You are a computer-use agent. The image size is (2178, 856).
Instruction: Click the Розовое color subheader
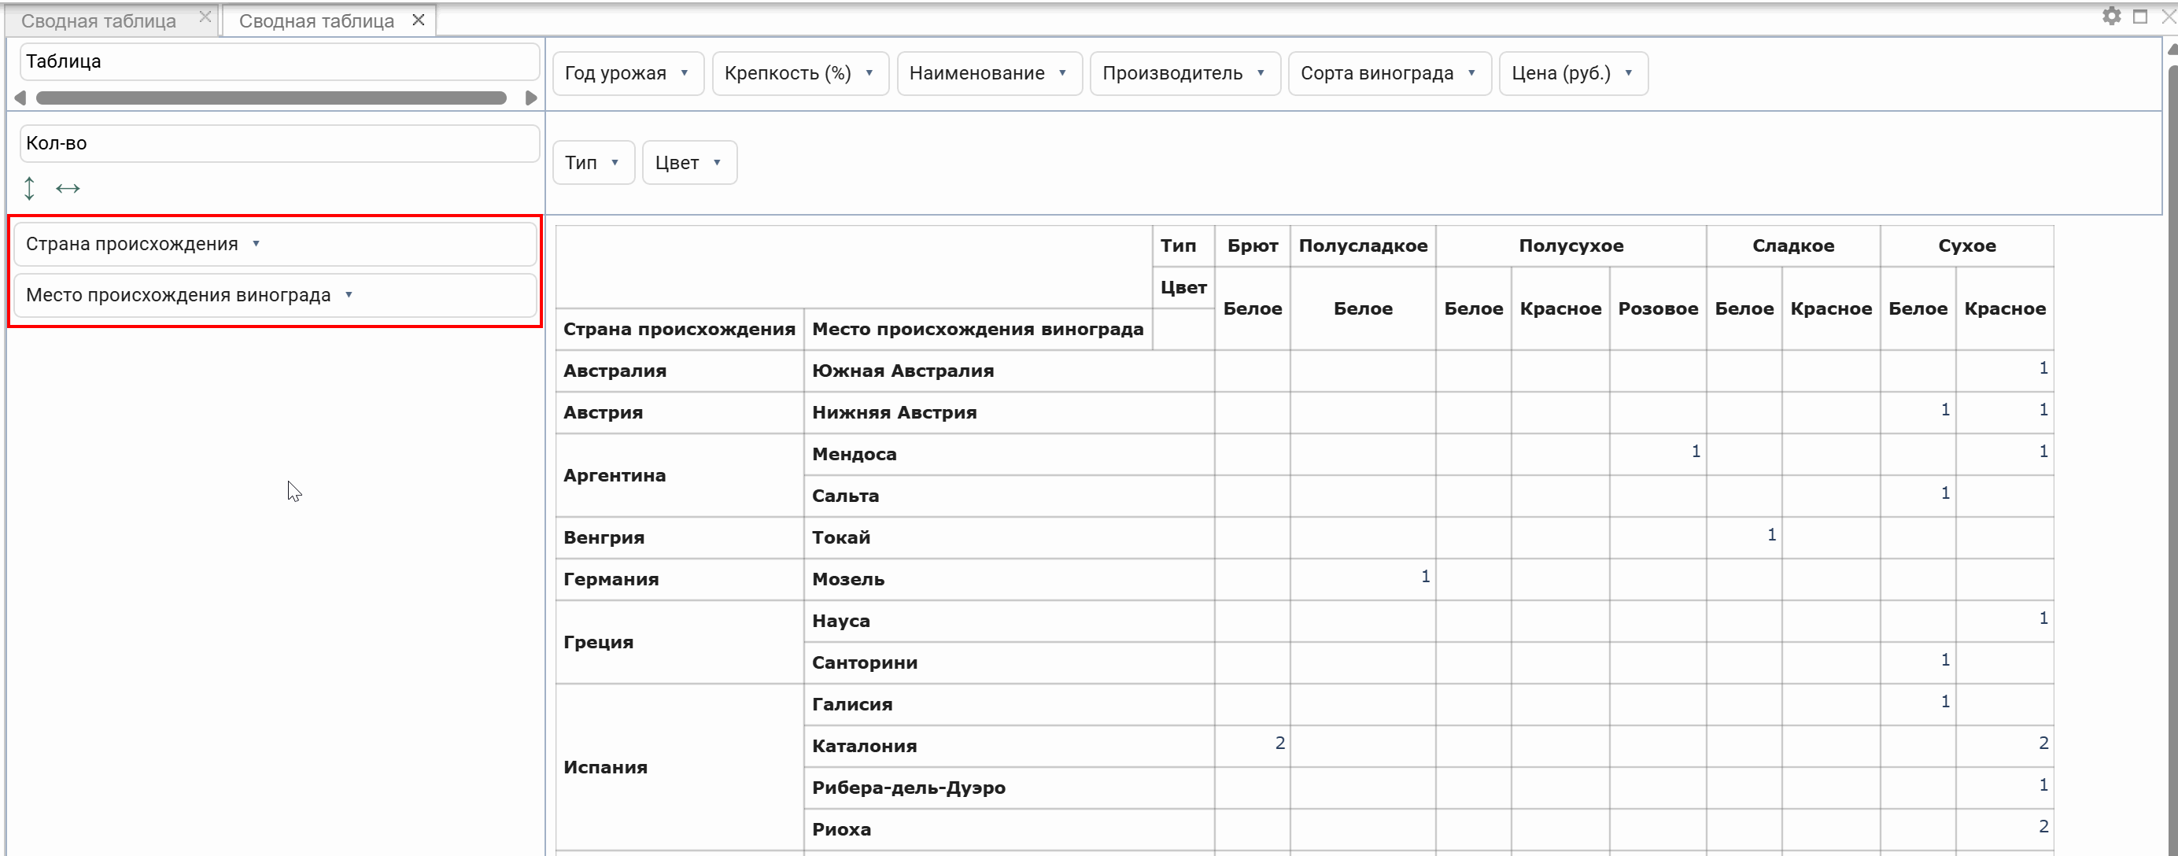pos(1658,308)
